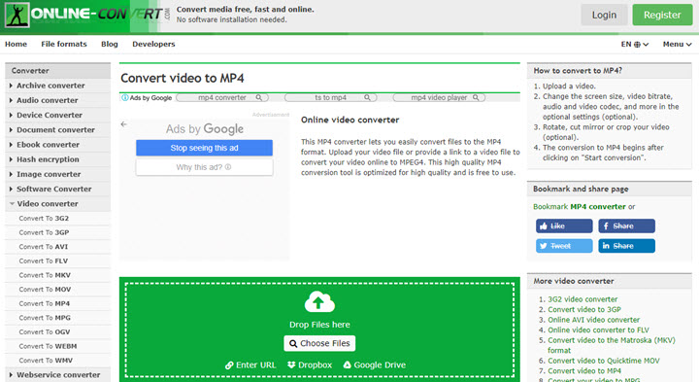Open Convert video to MP4 list link
Screen dimensions: 699x382
pos(584,371)
